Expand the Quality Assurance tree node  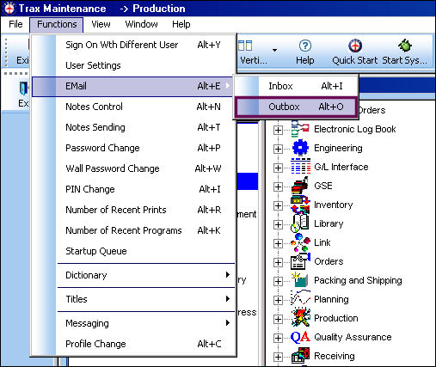(x=278, y=338)
